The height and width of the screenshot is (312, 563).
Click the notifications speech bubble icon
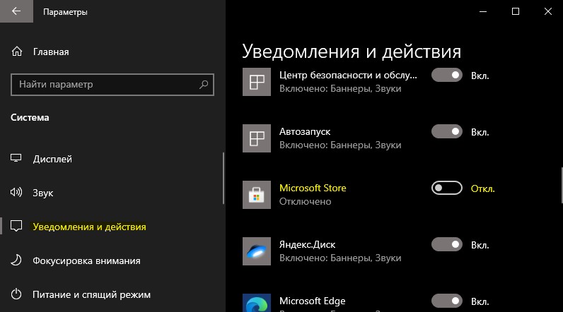(x=16, y=226)
